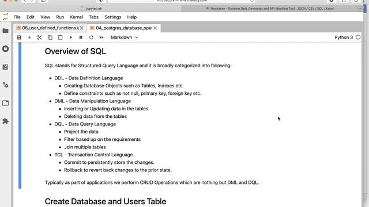The width and height of the screenshot is (369, 207).
Task: Switch to the JupyterLab browser tab
Action: click(x=91, y=9)
